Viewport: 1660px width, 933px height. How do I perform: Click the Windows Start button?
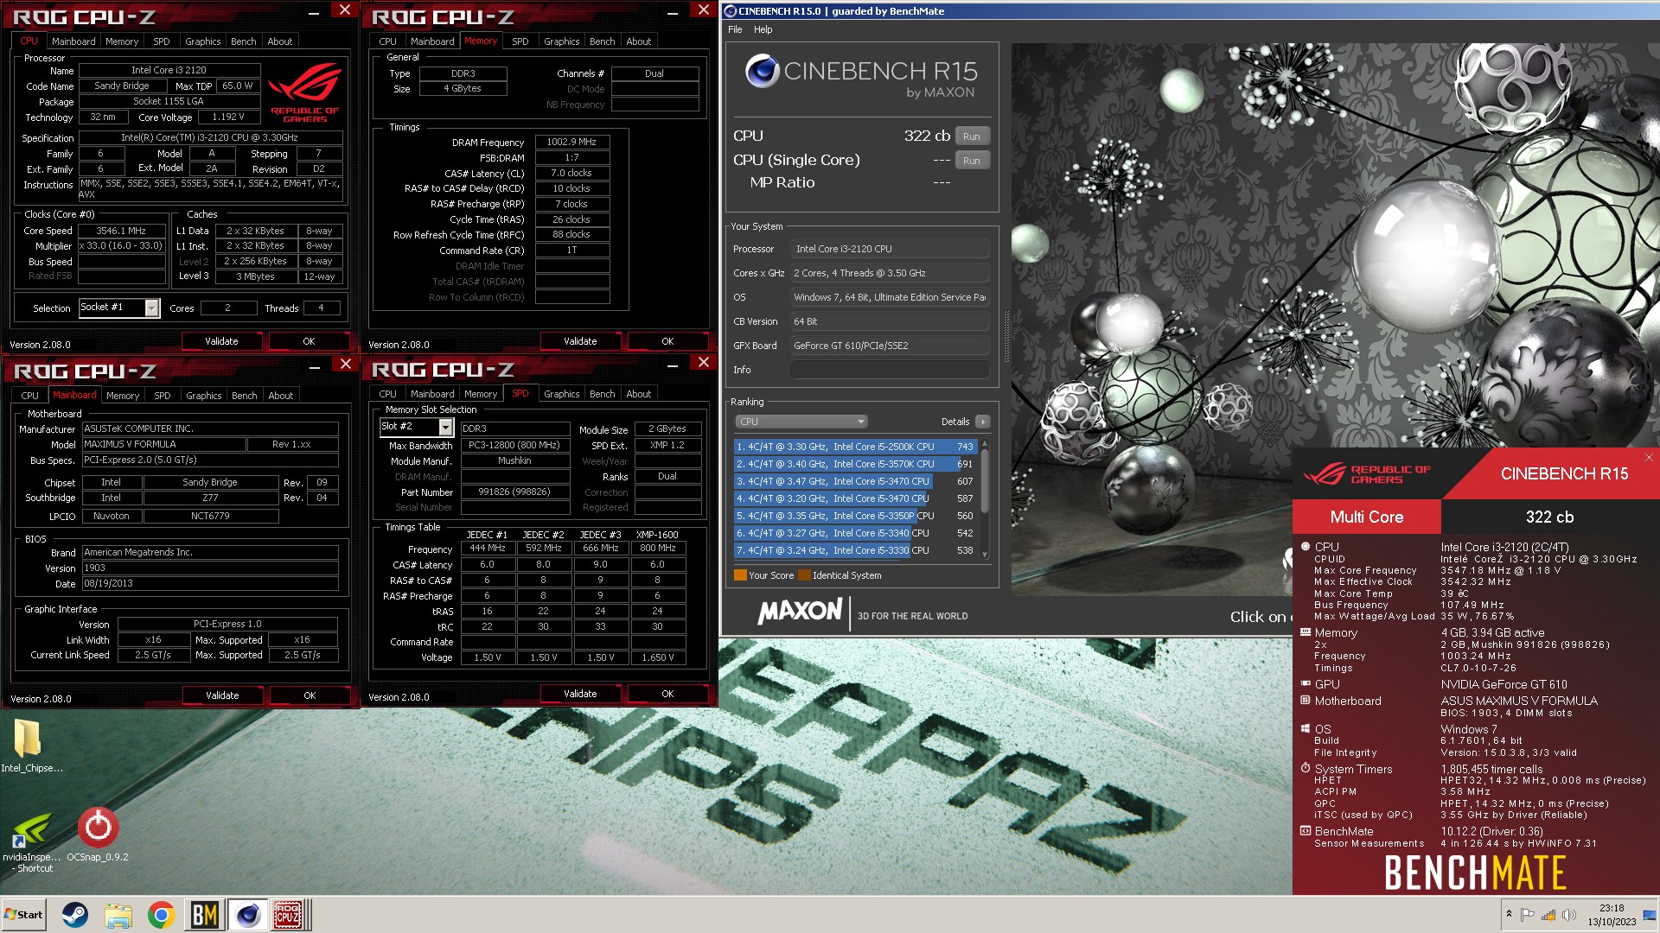24,914
